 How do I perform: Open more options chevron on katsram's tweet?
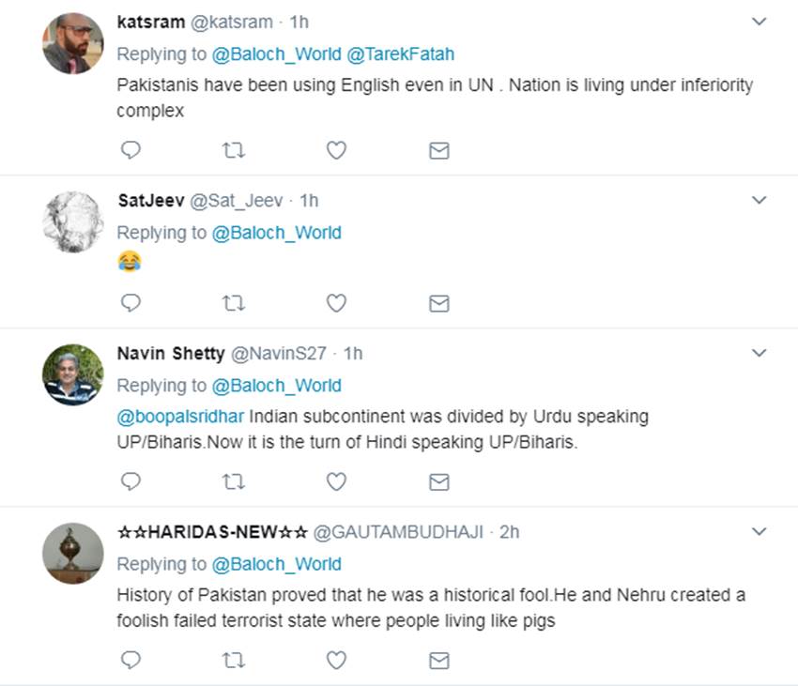pyautogui.click(x=760, y=22)
